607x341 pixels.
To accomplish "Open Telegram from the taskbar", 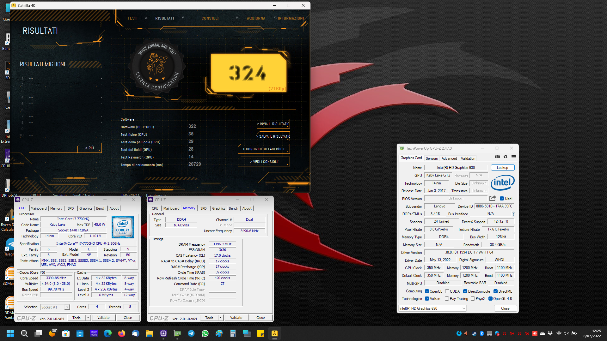I will [x=191, y=333].
